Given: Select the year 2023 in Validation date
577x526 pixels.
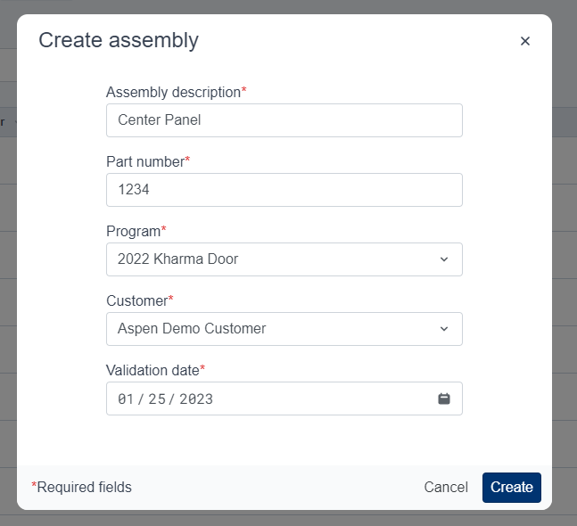Looking at the screenshot, I should click(196, 399).
